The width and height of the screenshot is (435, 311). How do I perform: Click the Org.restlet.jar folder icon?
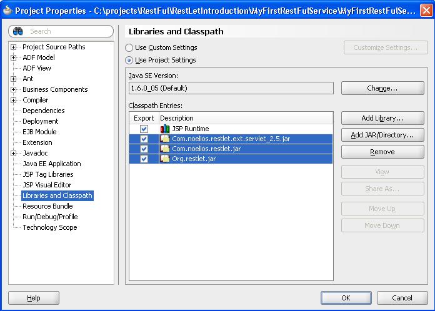coord(165,159)
